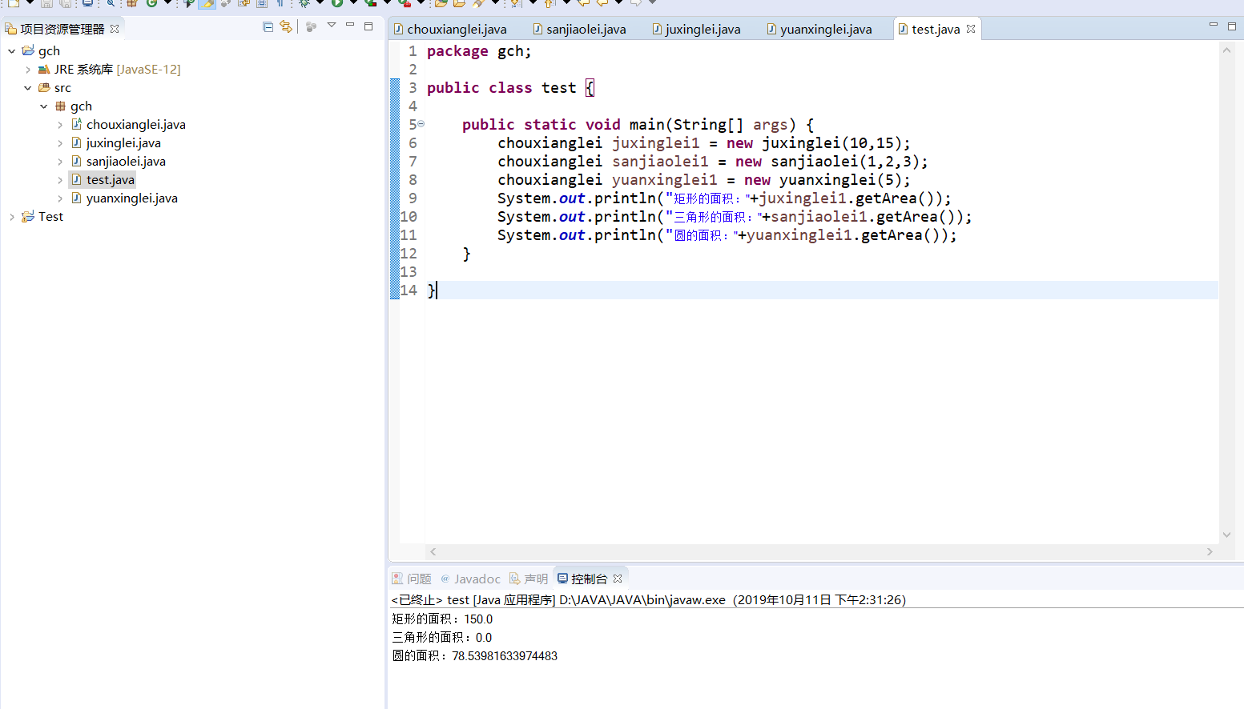Collapse the gch package under src
Screen dimensions: 1244x709
click(44, 106)
